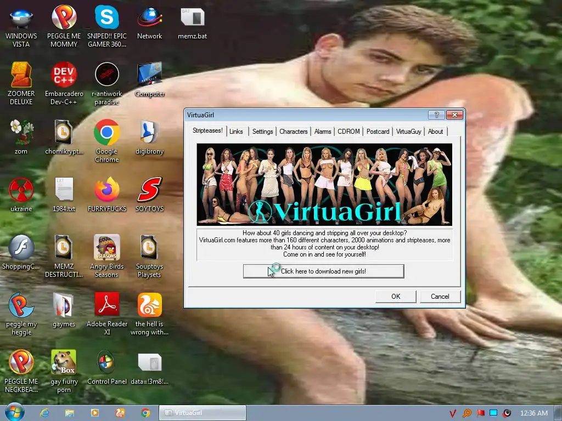Screen dimensions: 562x421
Task: Switch to the CDROM tab
Action: pos(349,132)
